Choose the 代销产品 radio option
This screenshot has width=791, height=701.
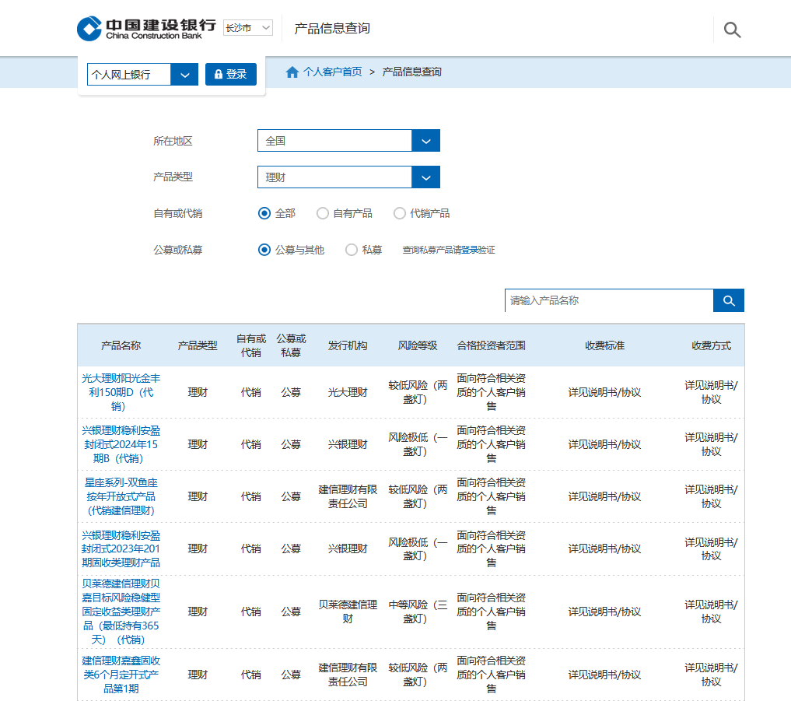coord(400,213)
